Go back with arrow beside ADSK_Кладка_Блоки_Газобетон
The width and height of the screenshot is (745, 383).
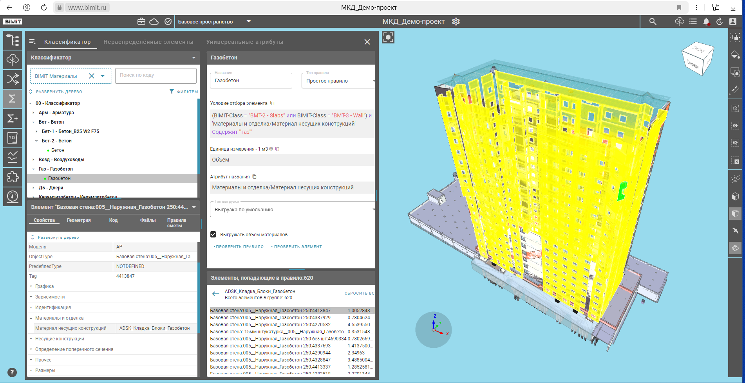coord(215,294)
